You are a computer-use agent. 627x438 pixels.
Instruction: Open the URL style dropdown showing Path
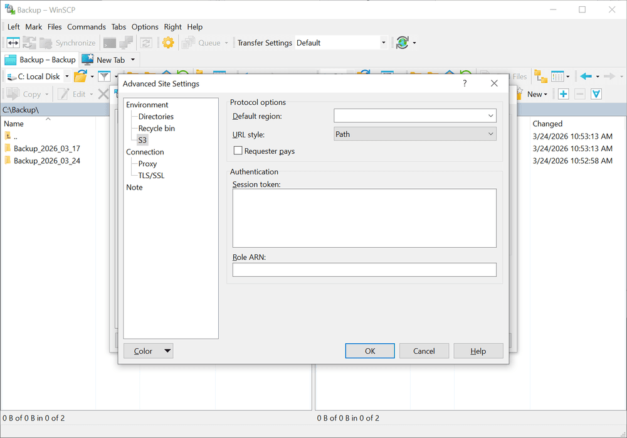coord(414,134)
